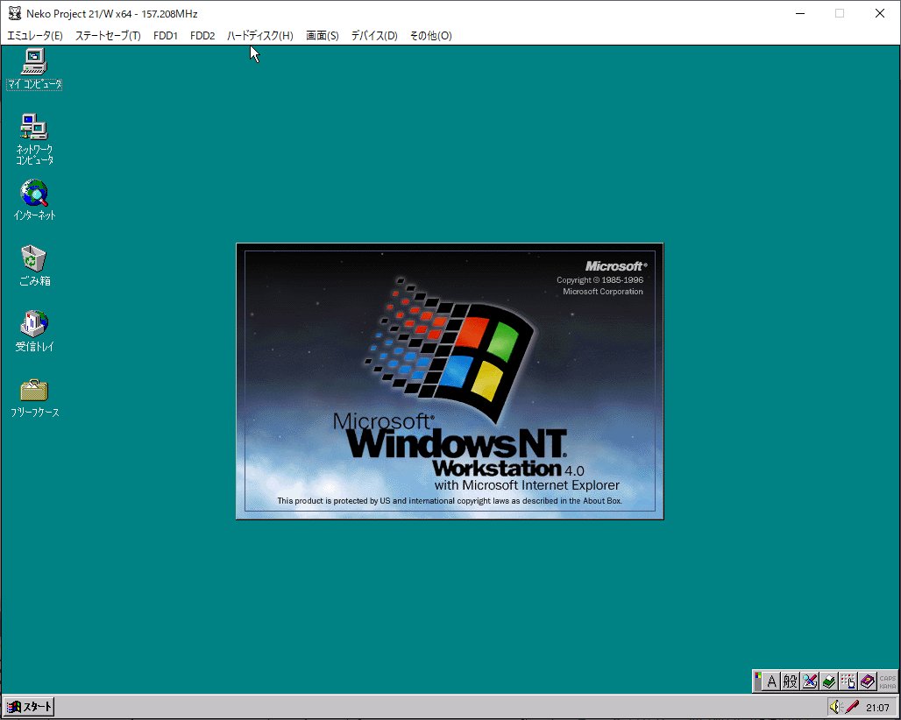Select the ネットワーク コンピュータ desktop icon
This screenshot has height=720, width=901.
(x=34, y=139)
